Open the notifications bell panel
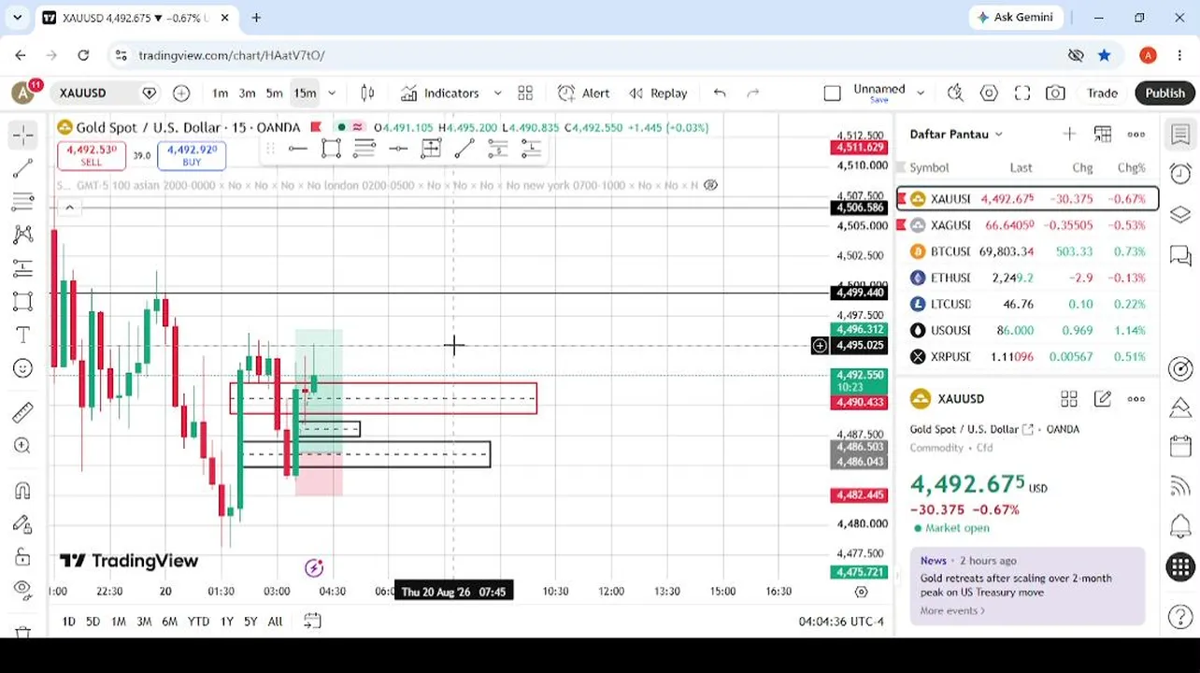1200x673 pixels. coord(1180,526)
